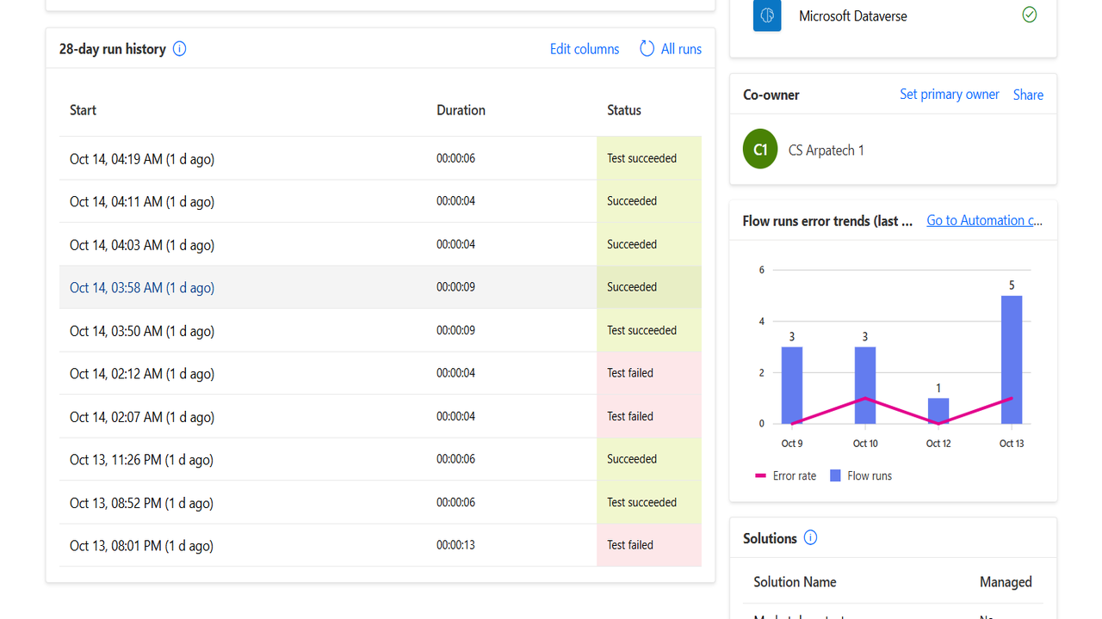The image size is (1102, 619).
Task: Click the Oct 13 flow runs bar
Action: tap(1012, 360)
